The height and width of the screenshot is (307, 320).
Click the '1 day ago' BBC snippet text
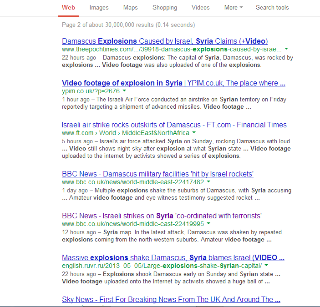177,194
